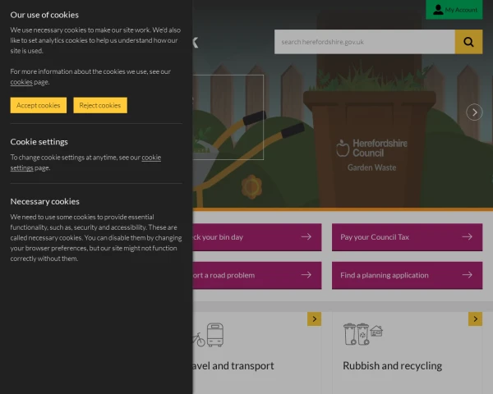Click the arrow on the bin day button
493x394 pixels.
pos(306,236)
